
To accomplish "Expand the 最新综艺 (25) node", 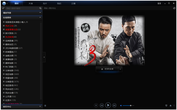I will coord(4,44).
